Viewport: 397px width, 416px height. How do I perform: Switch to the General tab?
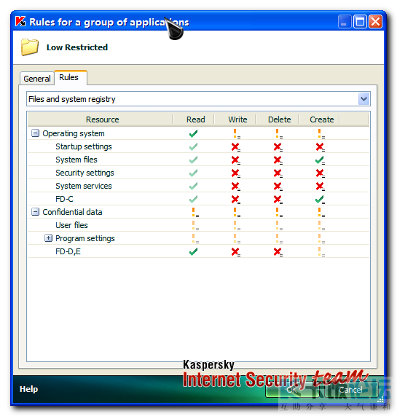point(37,79)
